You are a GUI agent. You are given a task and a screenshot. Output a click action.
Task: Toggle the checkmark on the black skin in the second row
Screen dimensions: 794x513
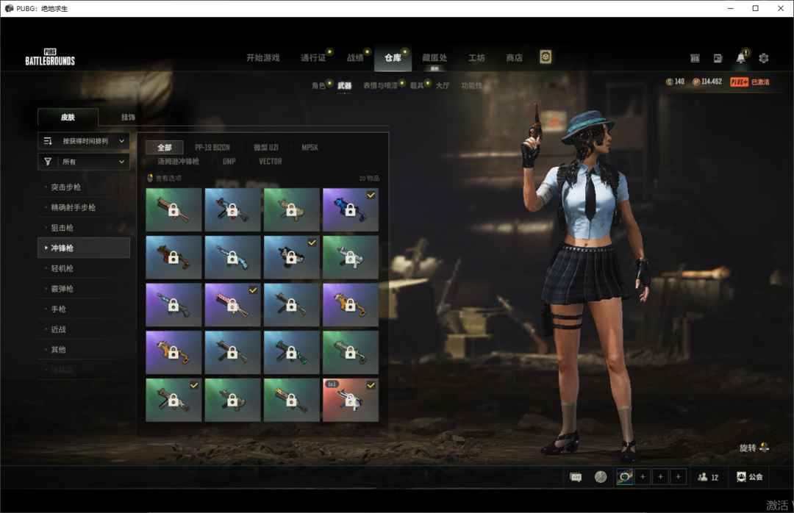tap(312, 243)
